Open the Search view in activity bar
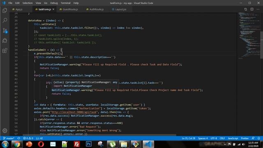 (5, 21)
